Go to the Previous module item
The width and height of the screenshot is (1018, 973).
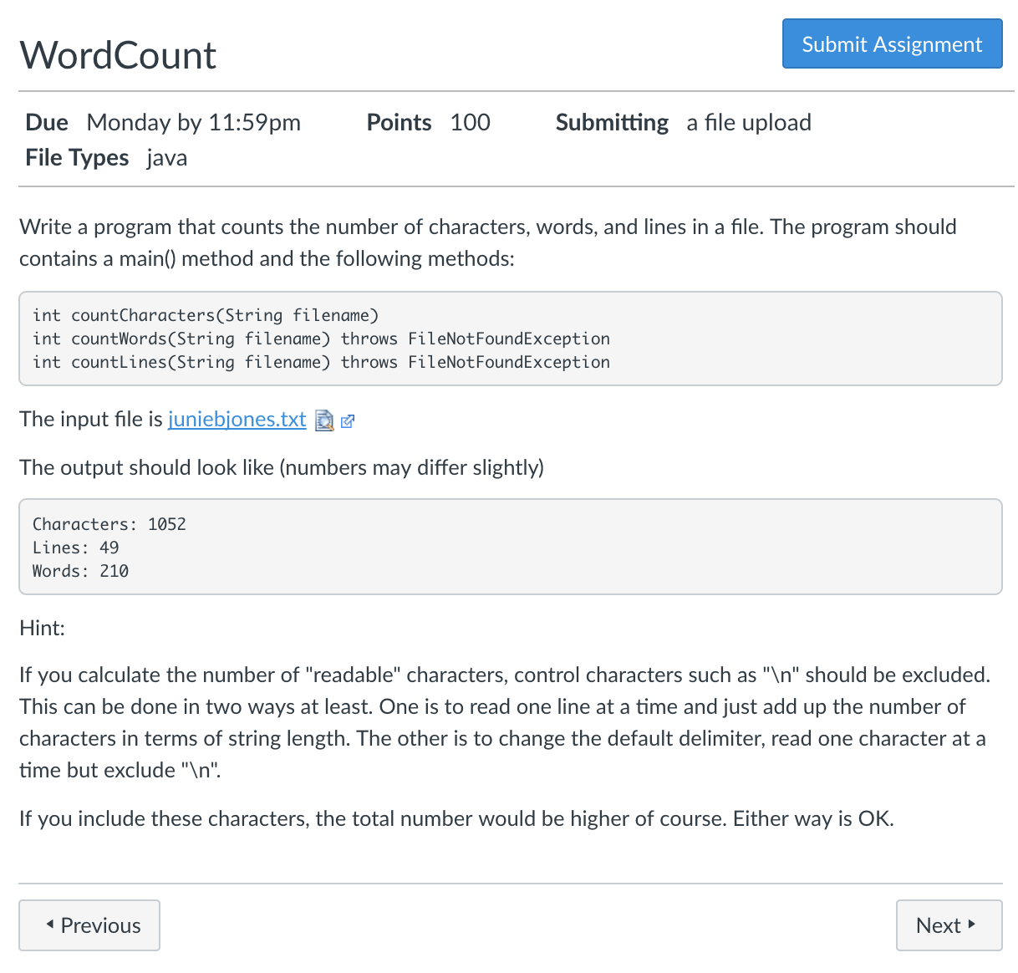tap(89, 925)
